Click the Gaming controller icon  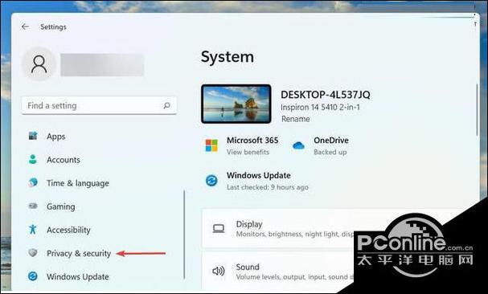(x=33, y=206)
